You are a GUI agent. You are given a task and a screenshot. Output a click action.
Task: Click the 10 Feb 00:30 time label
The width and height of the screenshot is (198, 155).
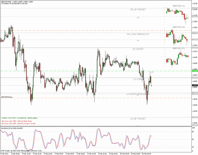[x=125, y=154]
